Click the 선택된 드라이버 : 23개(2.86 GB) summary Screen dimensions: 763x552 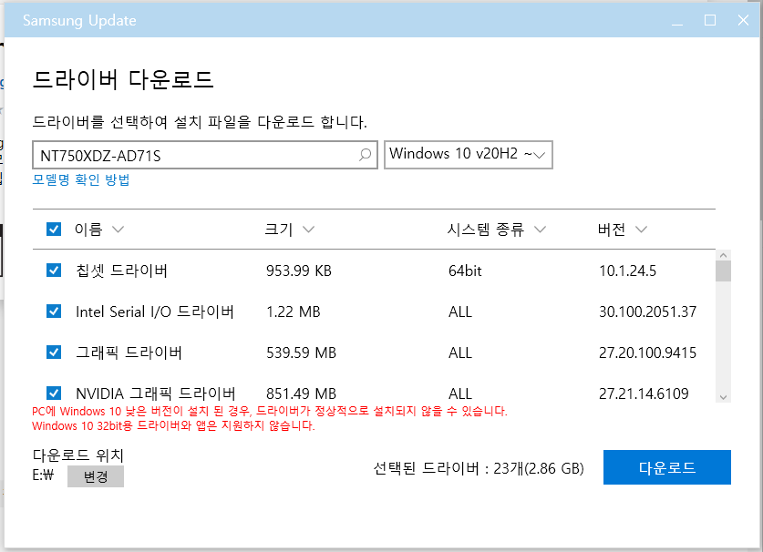(x=479, y=468)
